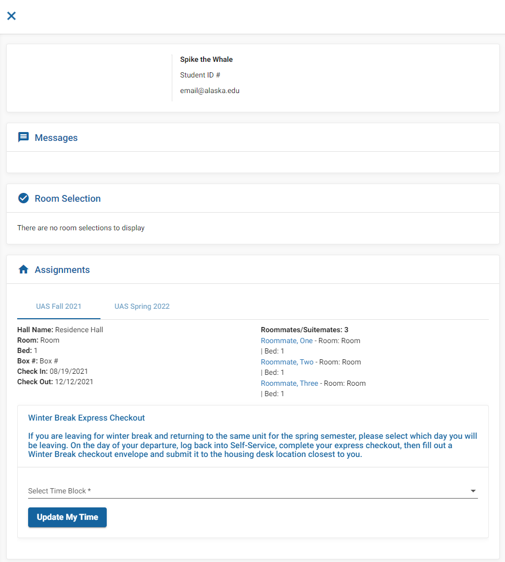Click the Messages speech bubble icon

click(x=23, y=137)
